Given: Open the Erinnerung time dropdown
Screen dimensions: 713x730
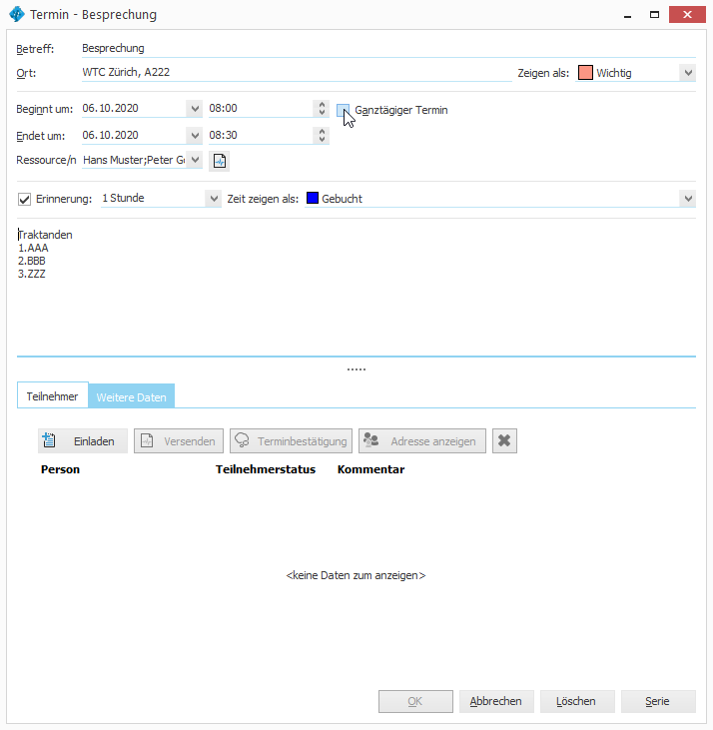Looking at the screenshot, I should point(214,199).
